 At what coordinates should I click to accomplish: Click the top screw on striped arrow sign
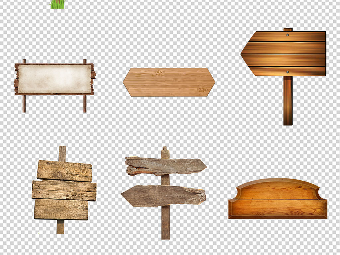(287, 34)
